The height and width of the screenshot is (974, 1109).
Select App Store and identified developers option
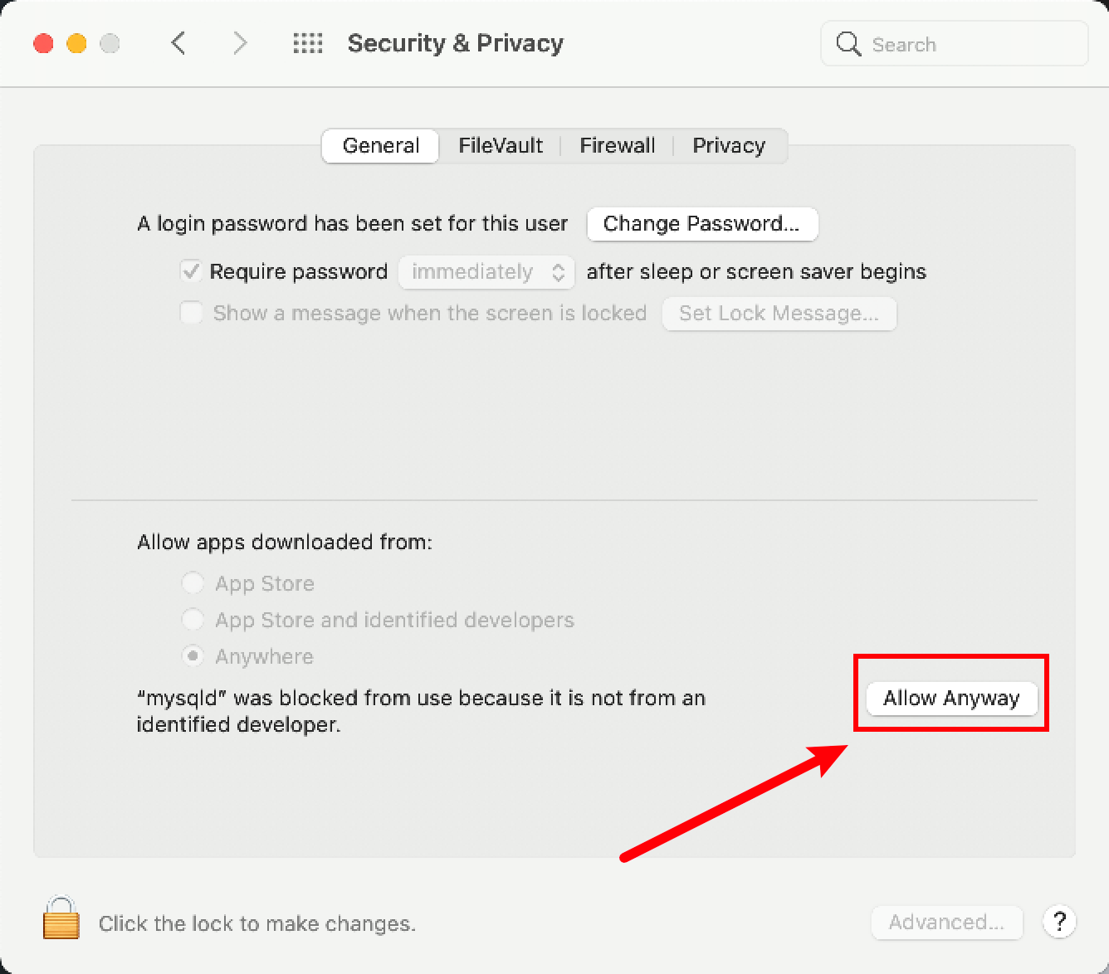[193, 620]
